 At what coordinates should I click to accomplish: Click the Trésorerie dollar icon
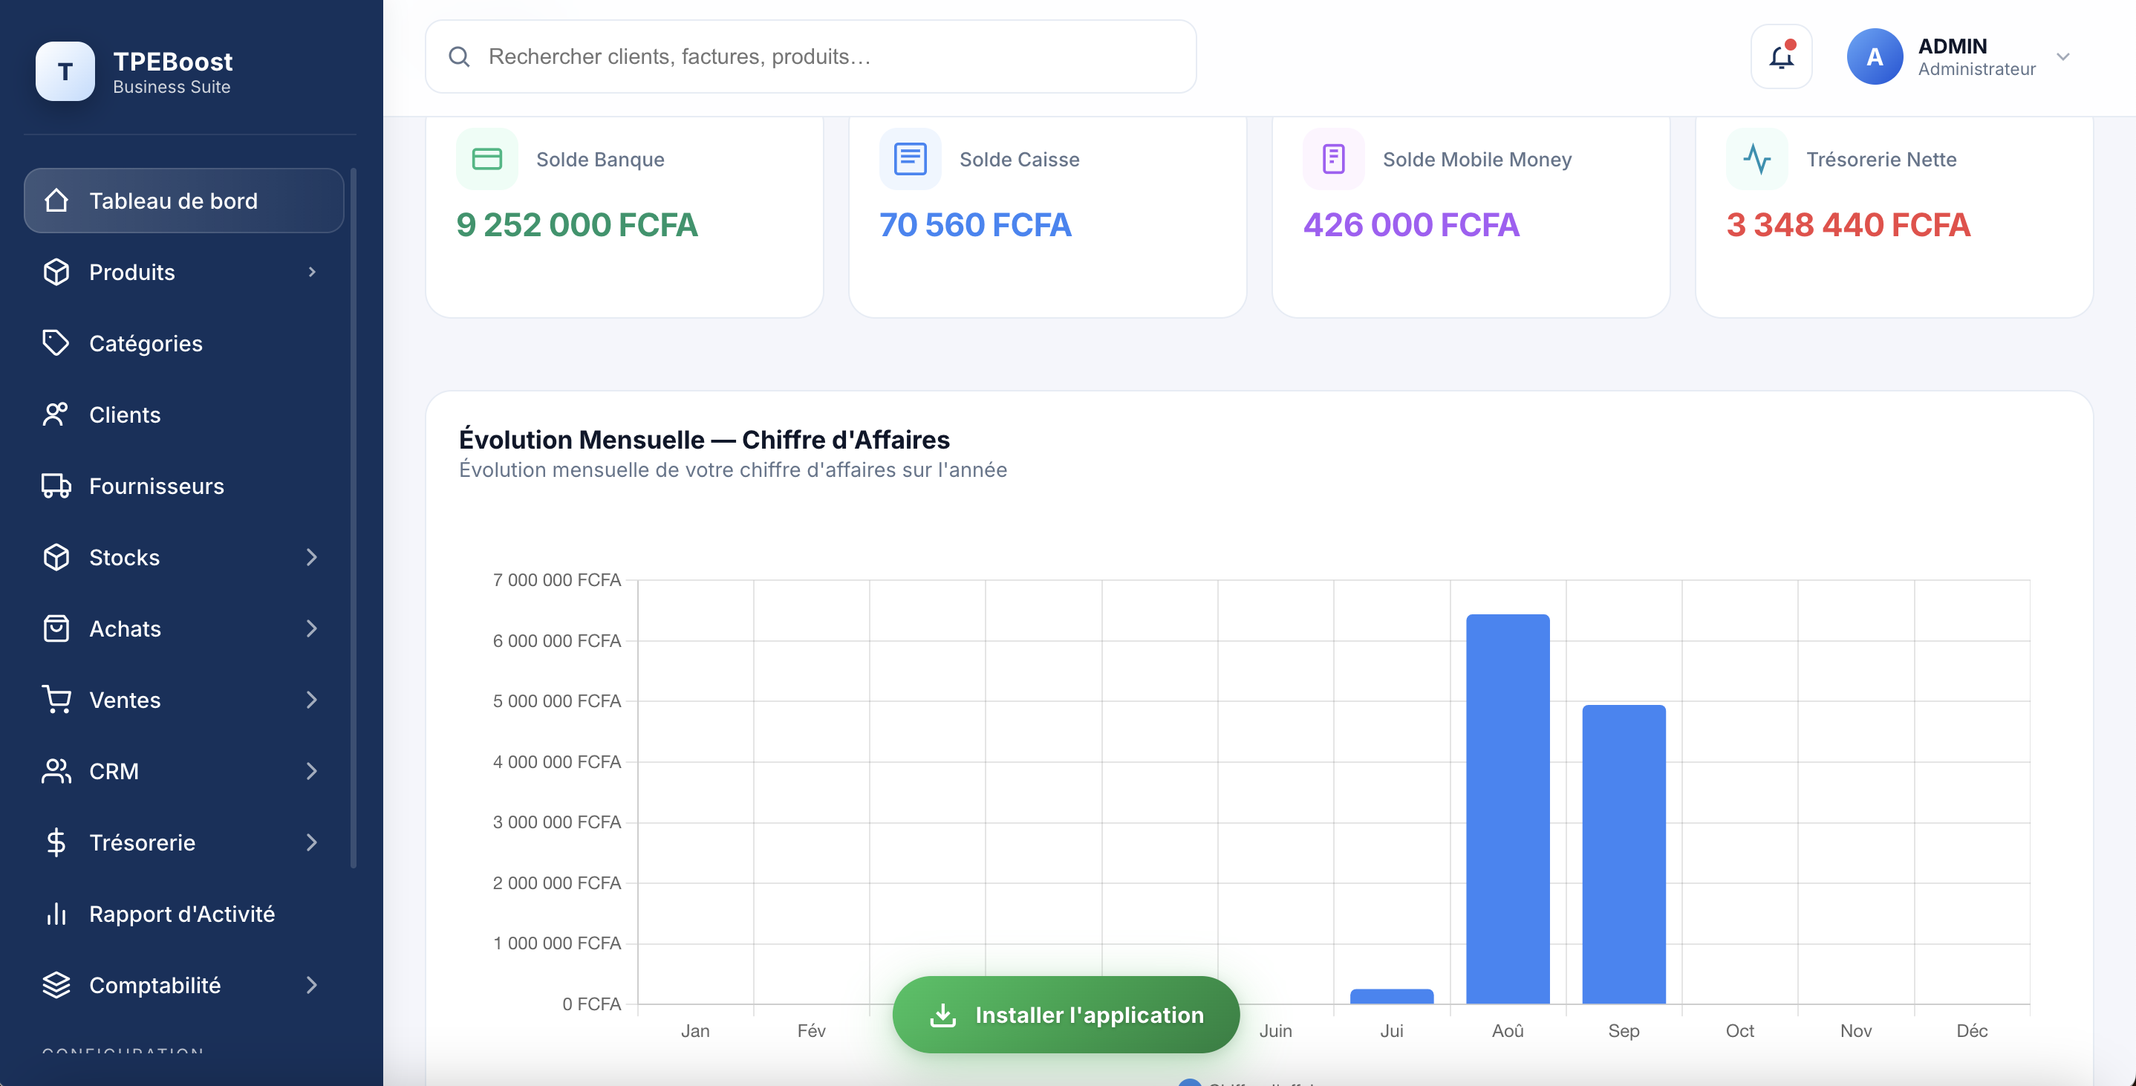click(56, 842)
